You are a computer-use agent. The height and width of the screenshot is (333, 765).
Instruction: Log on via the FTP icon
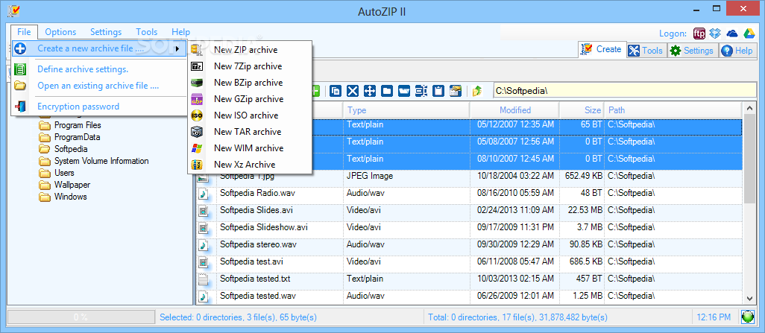click(x=699, y=34)
